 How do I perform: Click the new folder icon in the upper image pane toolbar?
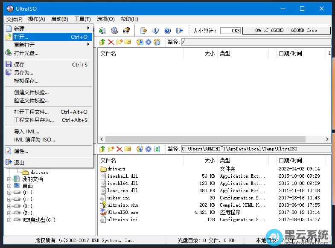[x=119, y=42]
